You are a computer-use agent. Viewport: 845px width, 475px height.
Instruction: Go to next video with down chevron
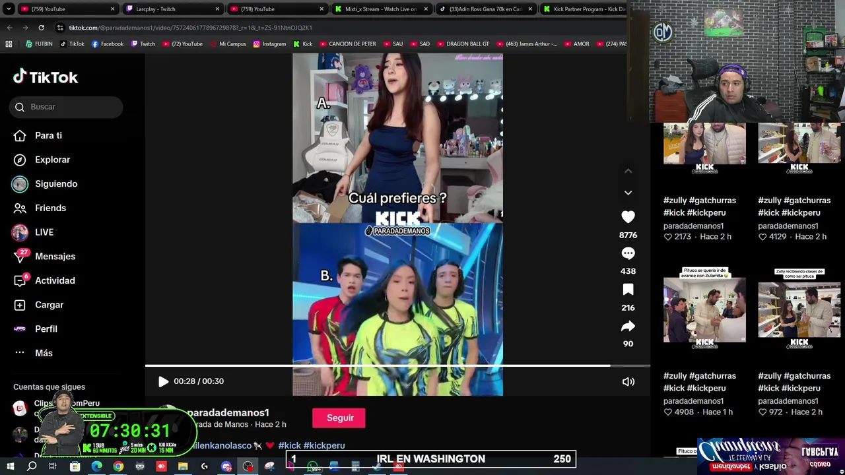pos(628,193)
